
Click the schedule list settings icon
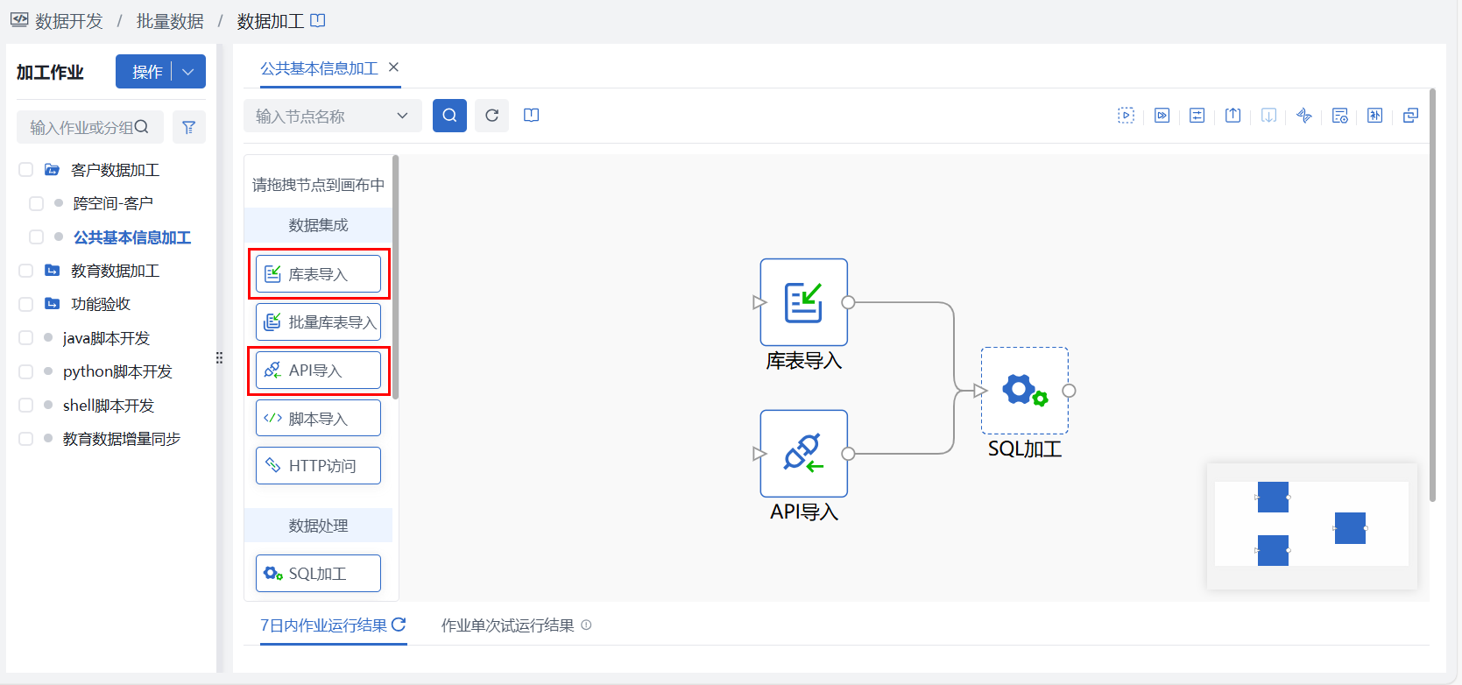pos(1339,116)
